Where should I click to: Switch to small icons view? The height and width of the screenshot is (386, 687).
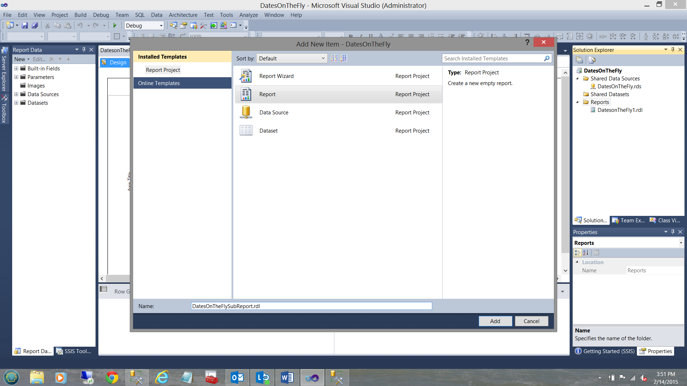[x=334, y=58]
